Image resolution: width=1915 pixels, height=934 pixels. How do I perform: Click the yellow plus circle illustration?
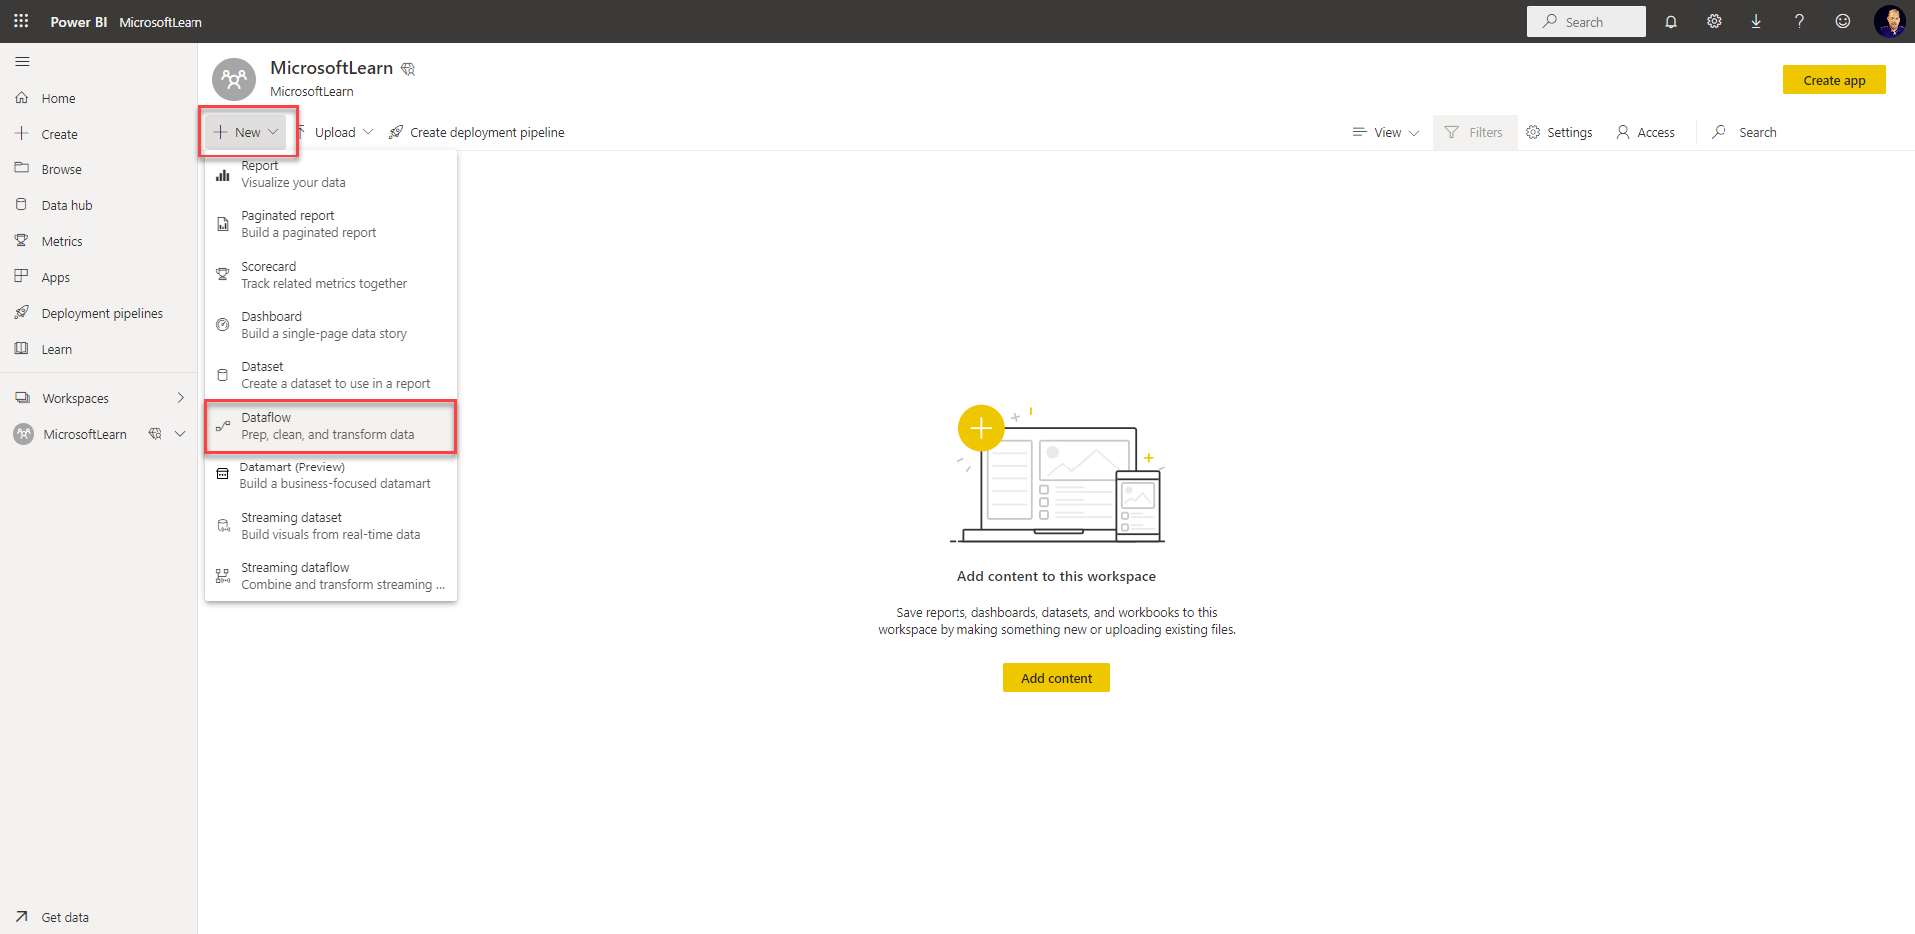click(981, 428)
